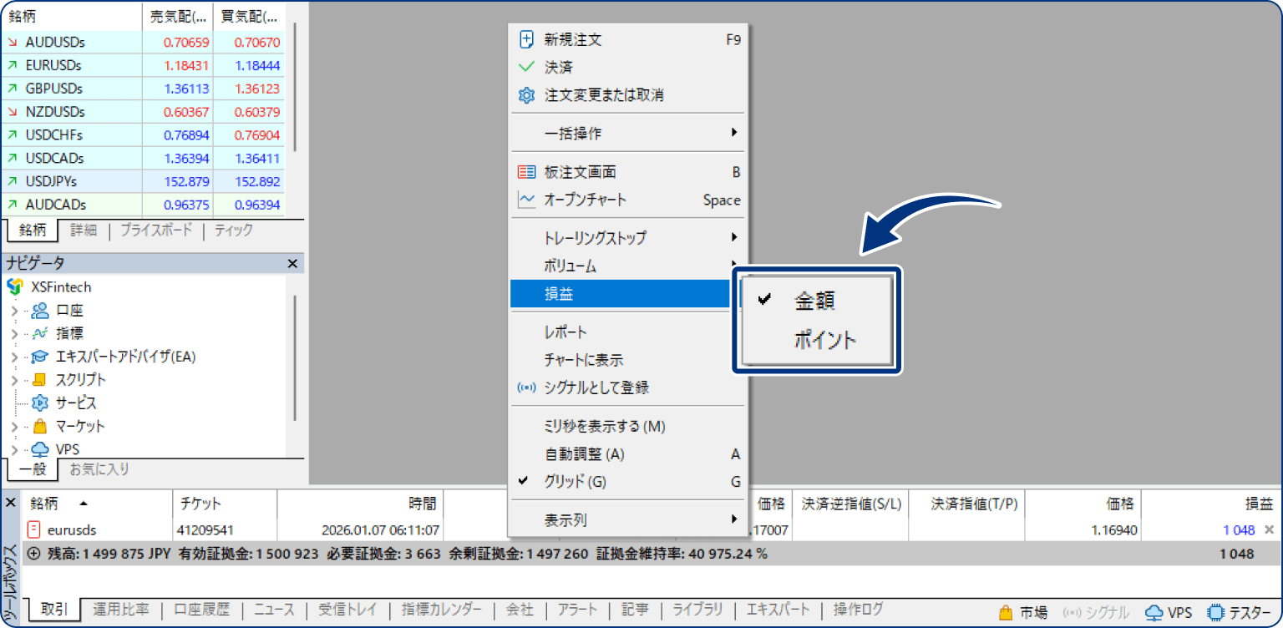Screen dimensions: 1283x628
Task: Click the 口座 accounts icon in Navigator
Action: pos(40,311)
